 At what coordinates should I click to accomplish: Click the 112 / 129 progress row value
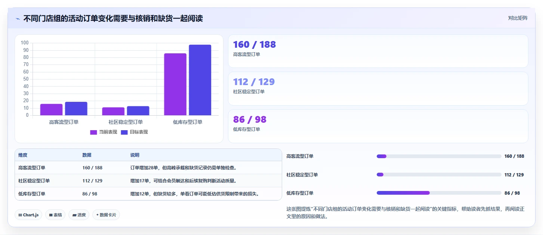click(x=514, y=175)
